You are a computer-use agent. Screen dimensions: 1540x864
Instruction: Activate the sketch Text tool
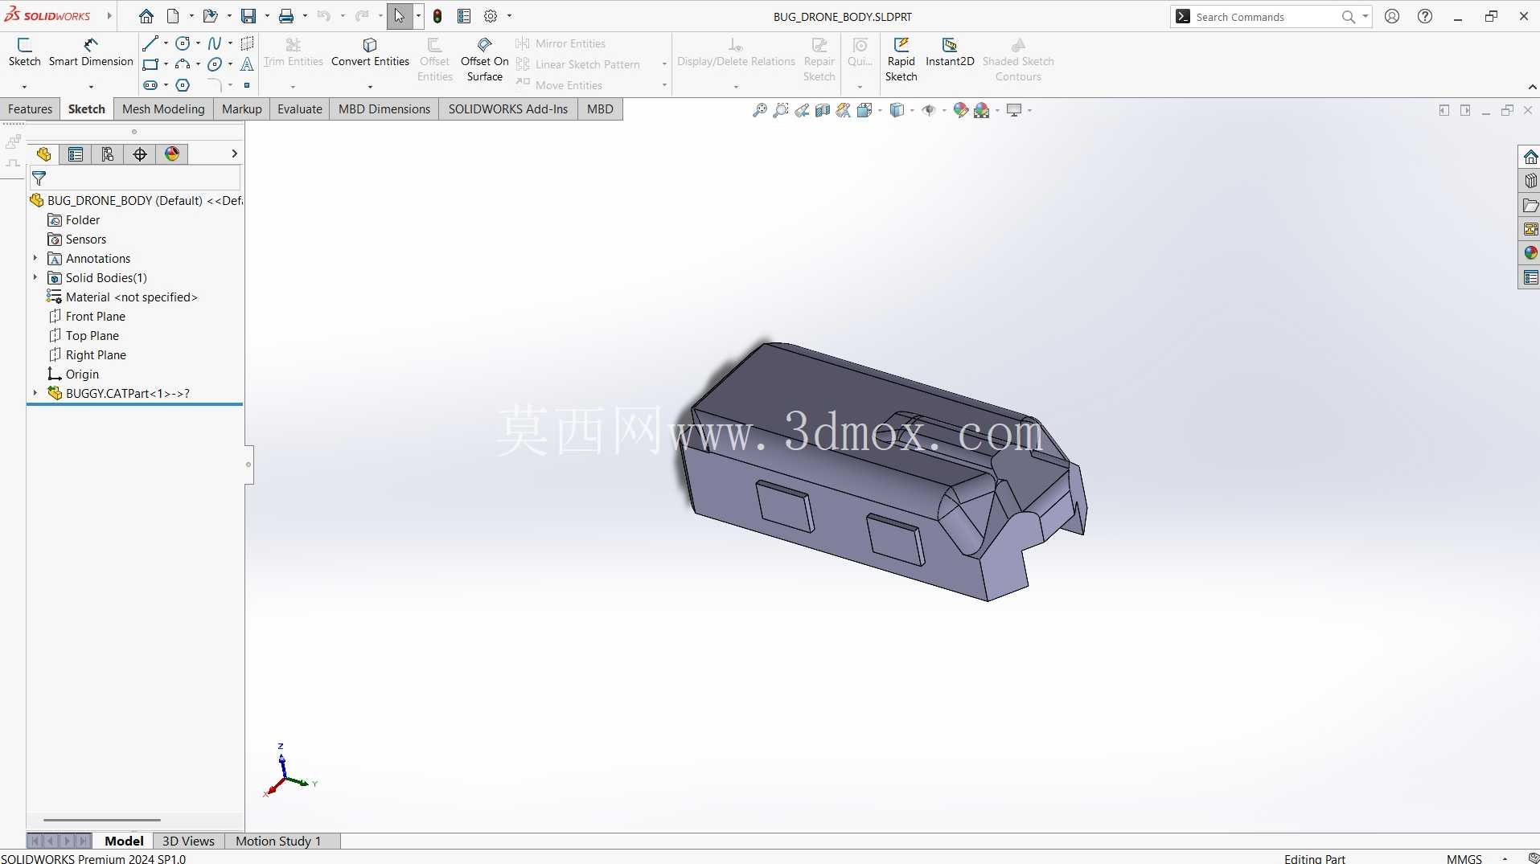click(x=247, y=64)
